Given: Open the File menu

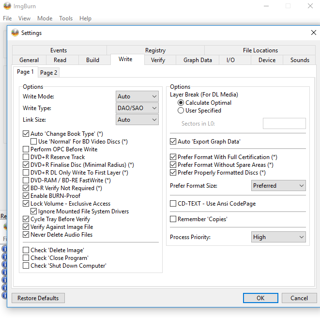Looking at the screenshot, I should [x=7, y=18].
